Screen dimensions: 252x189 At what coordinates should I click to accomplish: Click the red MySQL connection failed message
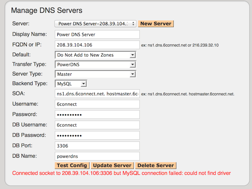(121, 173)
